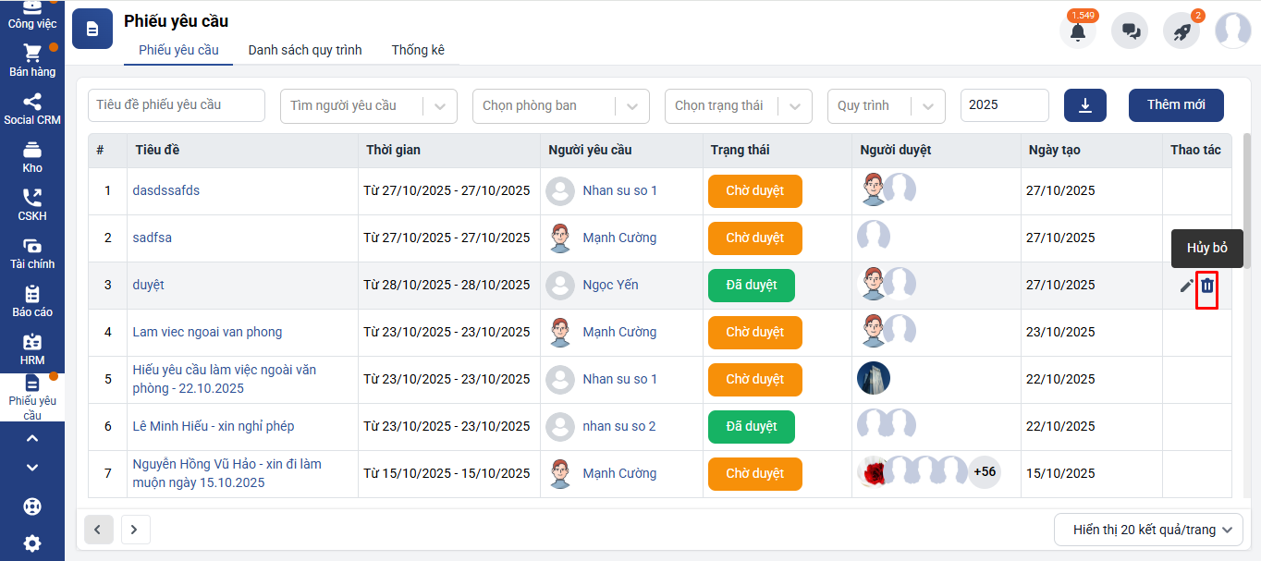Click the pencil edit icon in row 3
Viewport: 1261px width, 561px height.
[1186, 287]
